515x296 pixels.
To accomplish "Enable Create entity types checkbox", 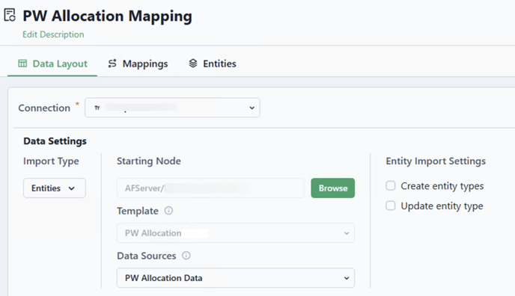I will point(391,185).
